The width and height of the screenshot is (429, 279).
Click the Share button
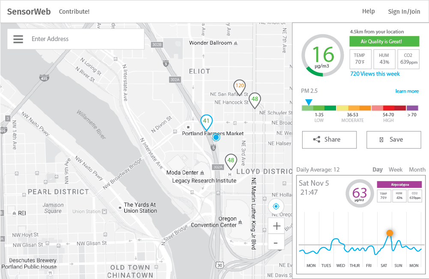click(329, 139)
